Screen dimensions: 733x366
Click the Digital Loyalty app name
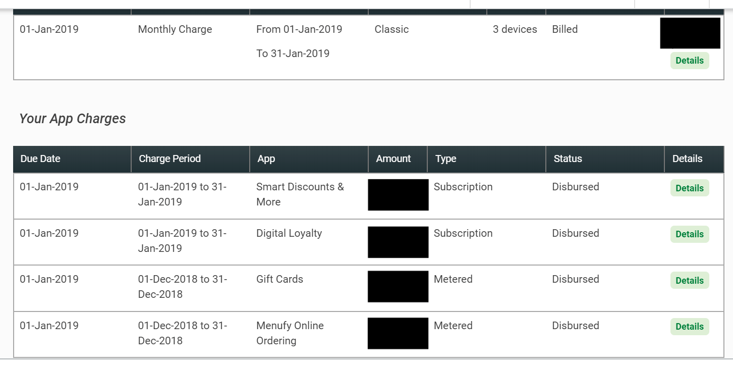point(289,233)
